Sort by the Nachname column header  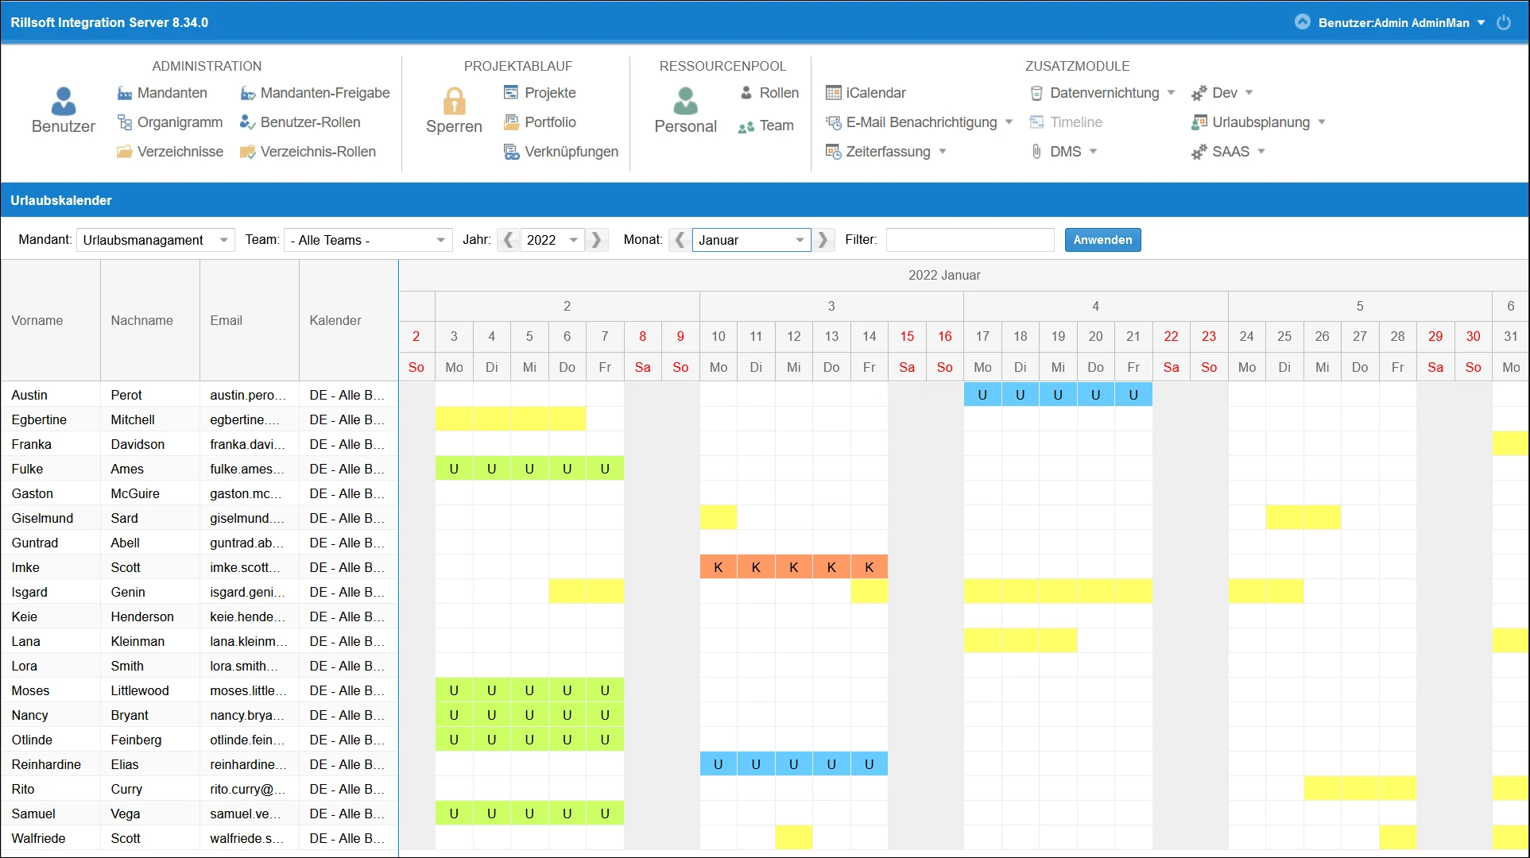tap(149, 320)
